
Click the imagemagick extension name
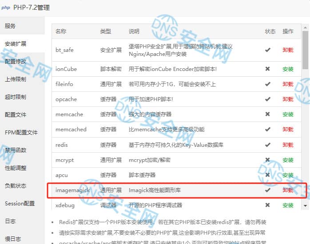(72, 190)
